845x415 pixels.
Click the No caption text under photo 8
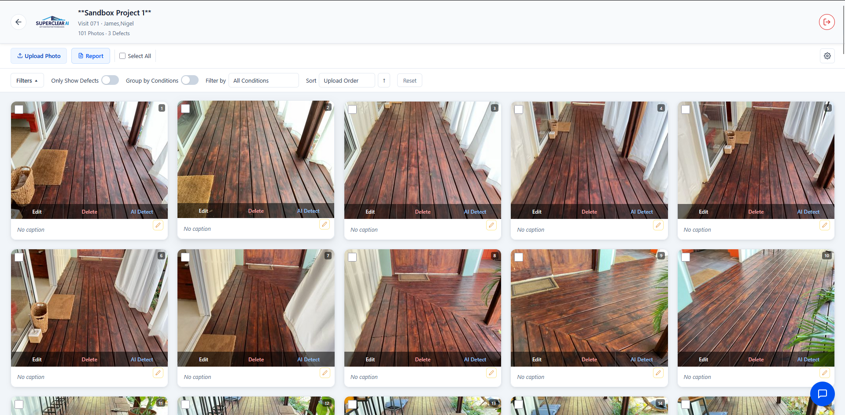tap(364, 377)
